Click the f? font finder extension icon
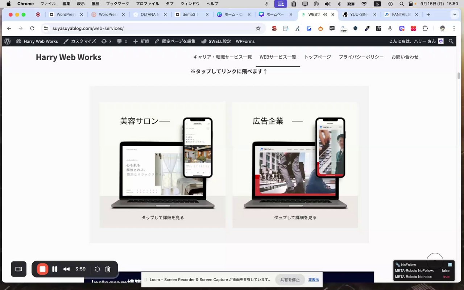 [378, 28]
